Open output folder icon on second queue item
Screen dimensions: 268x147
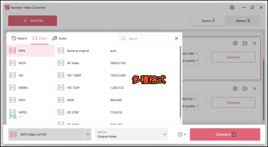click(245, 89)
